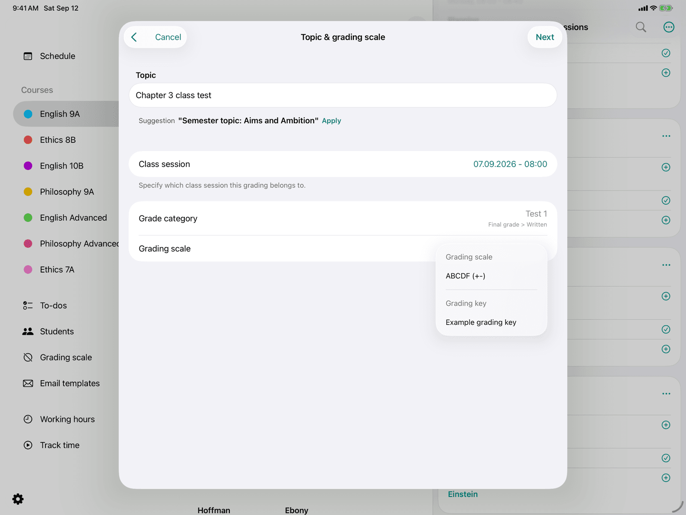Open the first ellipsis menu in sessions
686x515 pixels.
point(666,136)
